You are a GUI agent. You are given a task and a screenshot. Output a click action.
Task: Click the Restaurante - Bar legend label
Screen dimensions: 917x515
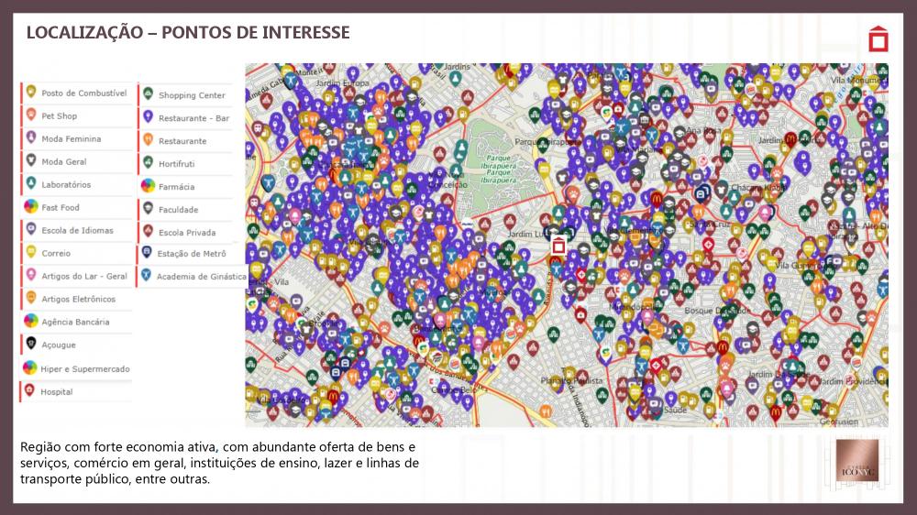(x=193, y=118)
